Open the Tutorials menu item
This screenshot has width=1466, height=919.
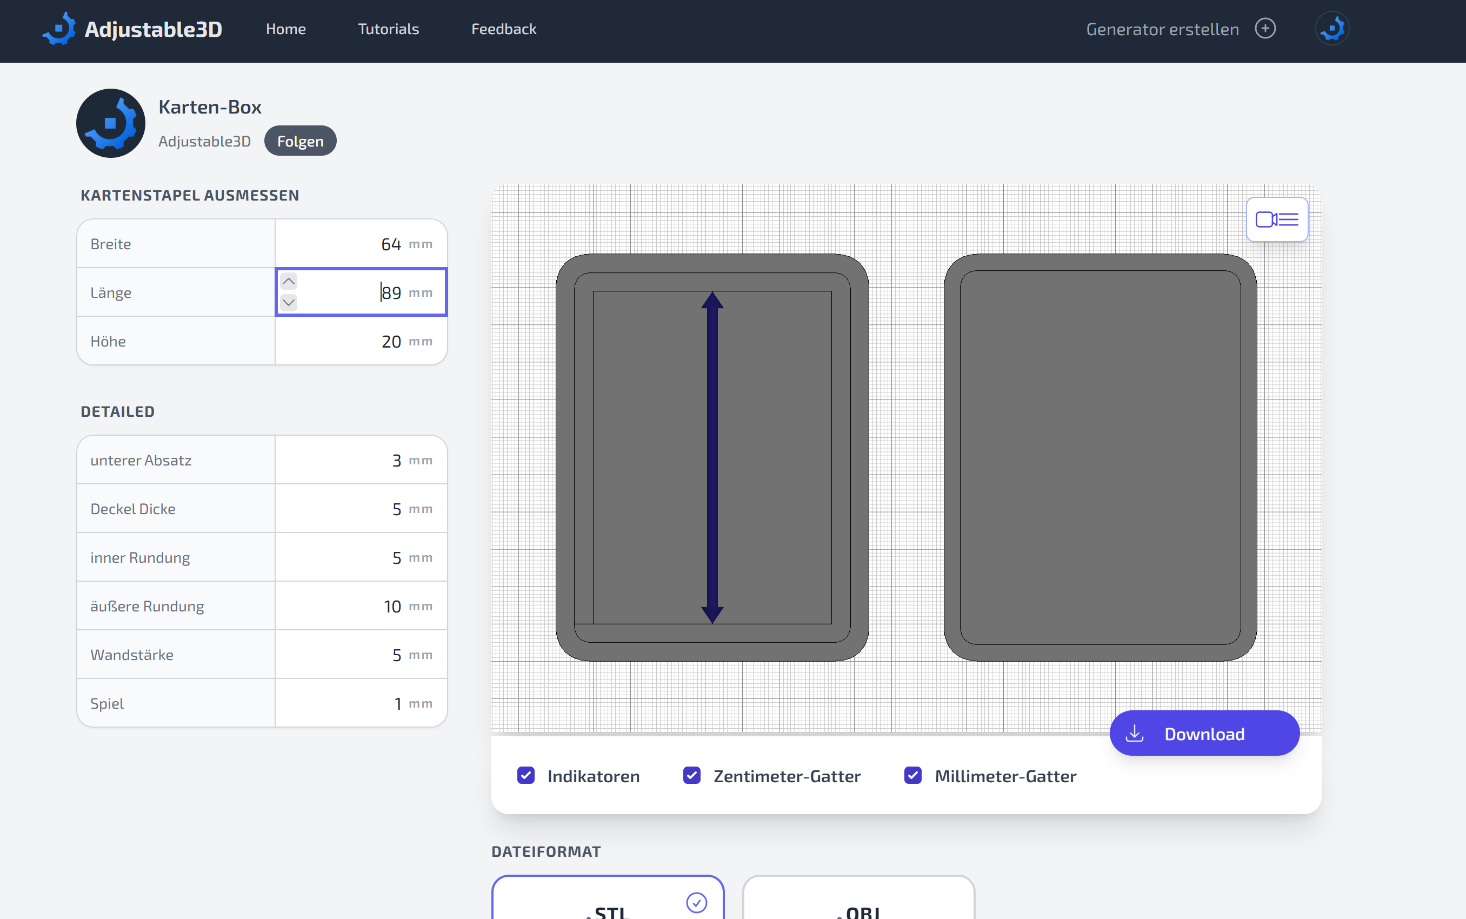click(x=388, y=29)
